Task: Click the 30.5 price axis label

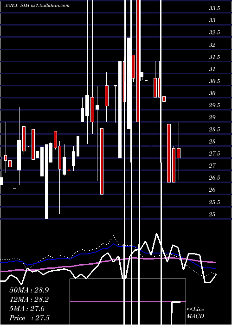Action: click(214, 81)
